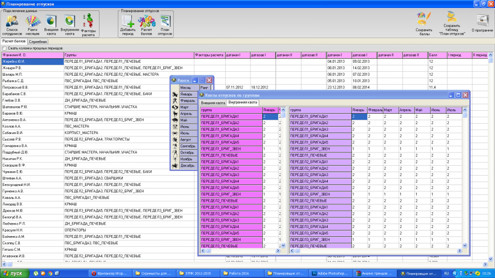Click the main table's vertical scrollbar down arrow
Image resolution: width=495 pixels, height=278 pixels.
[490, 259]
